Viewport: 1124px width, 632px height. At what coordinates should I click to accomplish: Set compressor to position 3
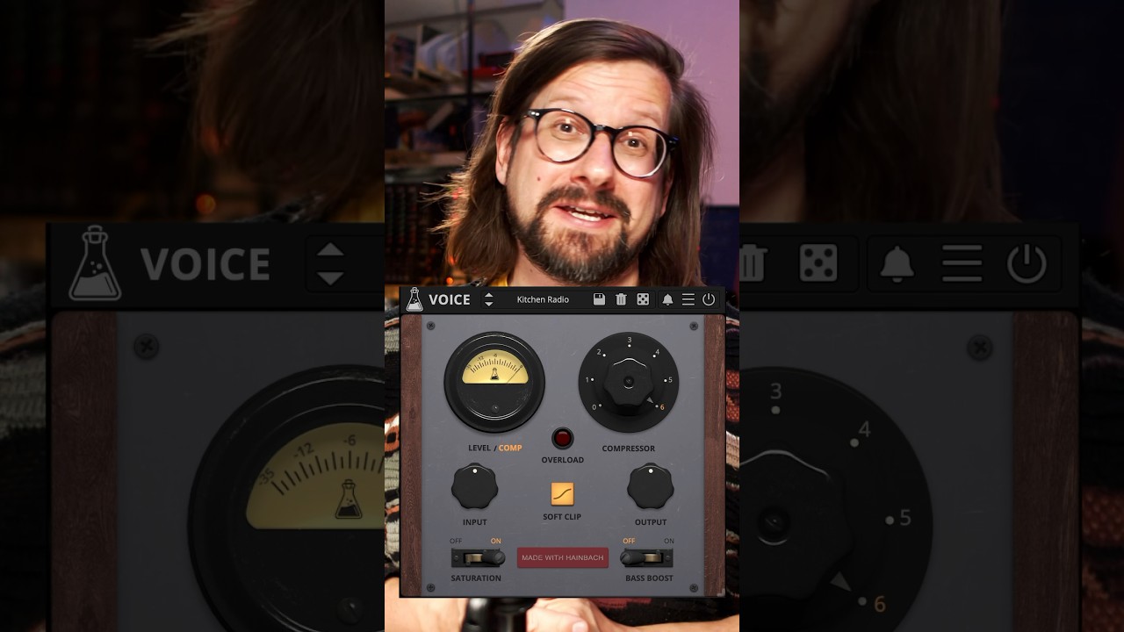point(630,341)
